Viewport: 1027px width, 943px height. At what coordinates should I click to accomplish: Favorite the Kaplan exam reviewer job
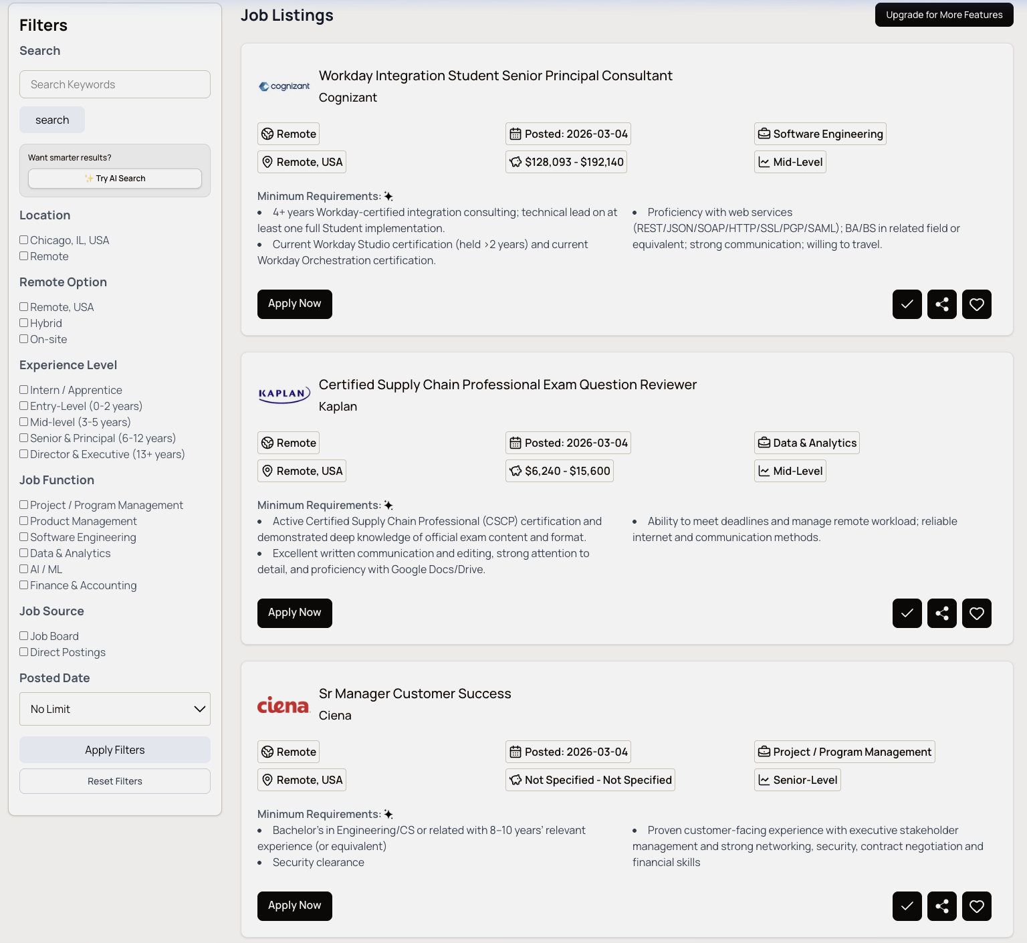pos(976,613)
